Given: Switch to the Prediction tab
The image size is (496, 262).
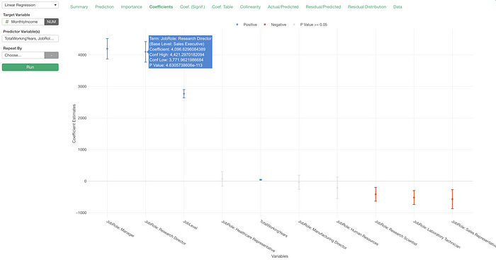Looking at the screenshot, I should click(104, 6).
